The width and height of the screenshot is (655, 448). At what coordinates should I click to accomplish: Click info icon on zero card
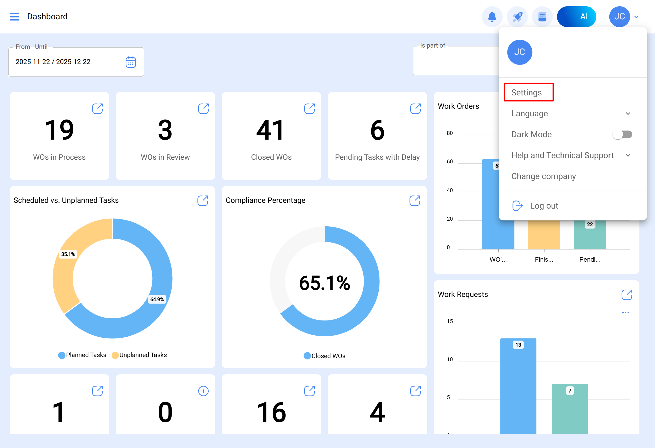pos(203,391)
